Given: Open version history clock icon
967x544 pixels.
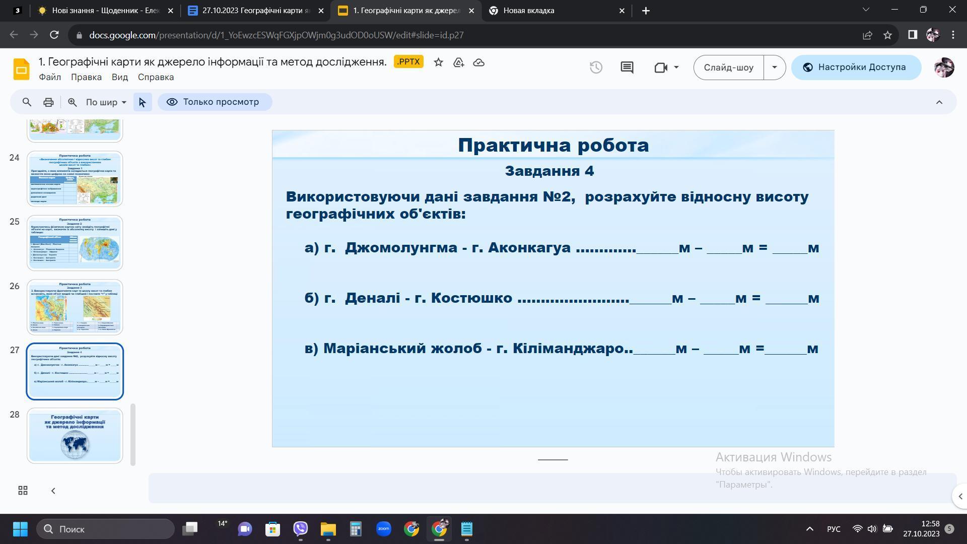Looking at the screenshot, I should [x=596, y=67].
